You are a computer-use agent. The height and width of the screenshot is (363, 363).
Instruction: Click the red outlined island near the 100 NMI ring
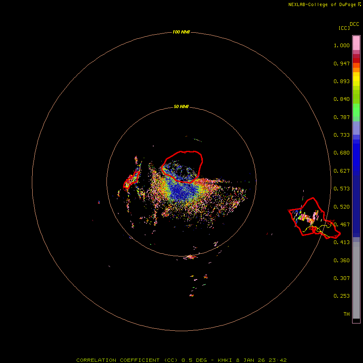coord(314,219)
